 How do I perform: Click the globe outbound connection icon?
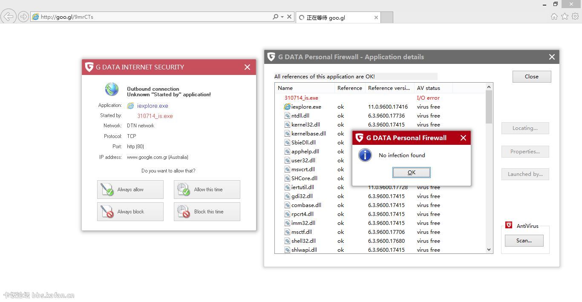point(112,89)
